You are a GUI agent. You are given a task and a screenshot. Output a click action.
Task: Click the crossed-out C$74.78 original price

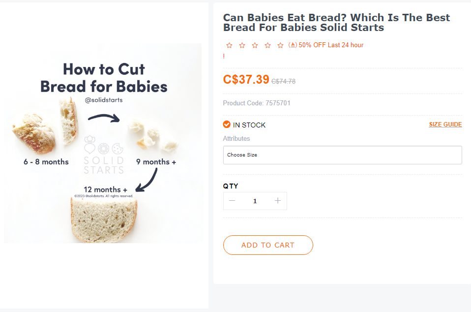283,82
